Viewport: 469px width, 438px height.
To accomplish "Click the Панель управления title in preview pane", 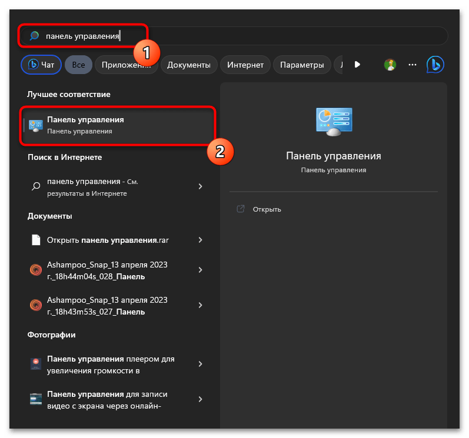I will click(x=334, y=156).
